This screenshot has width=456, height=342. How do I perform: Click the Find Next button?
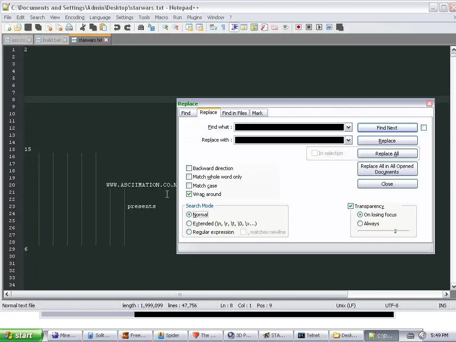coord(387,128)
